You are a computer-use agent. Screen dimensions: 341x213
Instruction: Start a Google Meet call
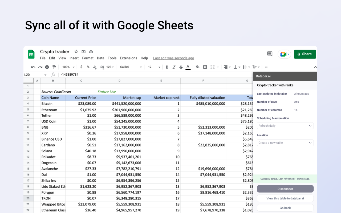click(x=285, y=54)
